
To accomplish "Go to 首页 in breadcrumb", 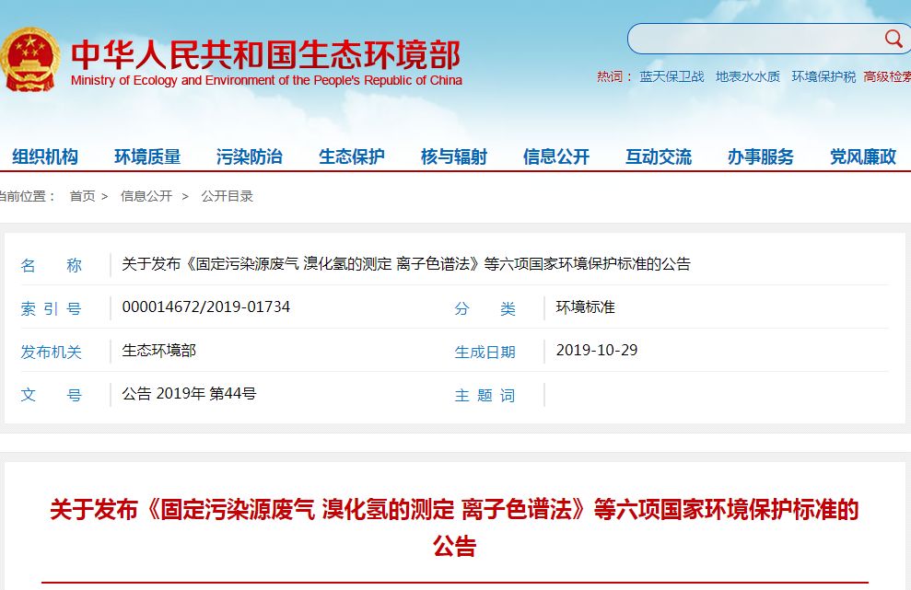I will point(82,196).
